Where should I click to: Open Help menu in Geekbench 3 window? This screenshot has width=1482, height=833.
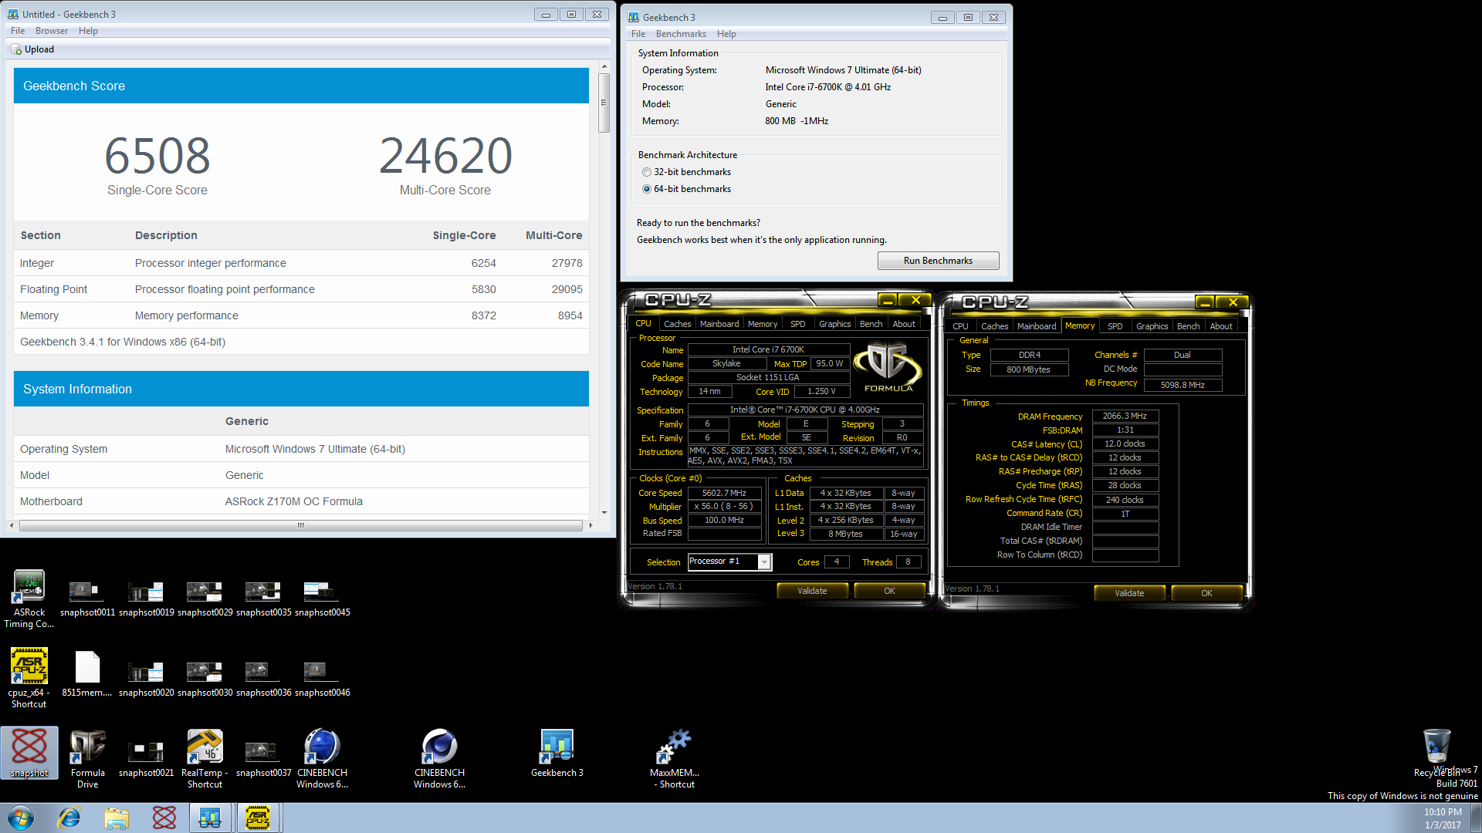(x=726, y=34)
